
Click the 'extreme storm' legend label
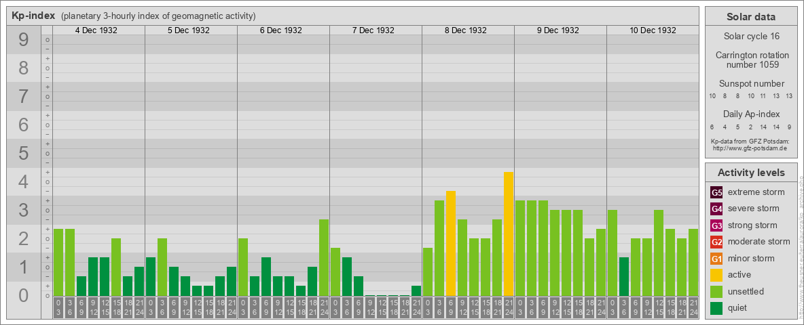click(756, 192)
